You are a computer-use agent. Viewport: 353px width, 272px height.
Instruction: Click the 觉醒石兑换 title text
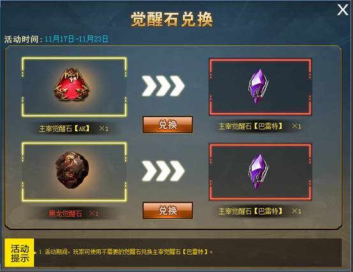(172, 20)
